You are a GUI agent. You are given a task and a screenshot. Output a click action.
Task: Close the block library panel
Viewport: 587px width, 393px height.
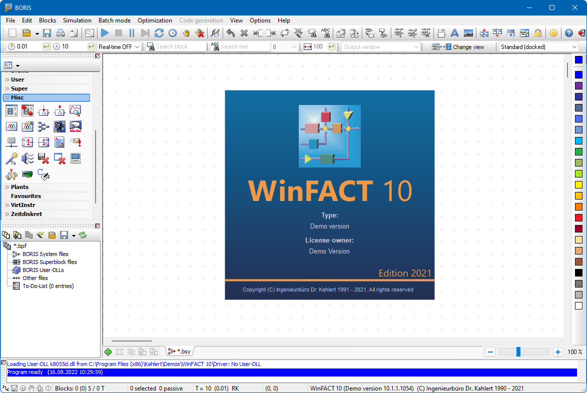(x=98, y=56)
